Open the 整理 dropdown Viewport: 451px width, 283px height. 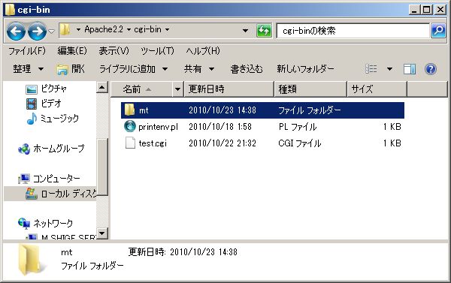[29, 69]
